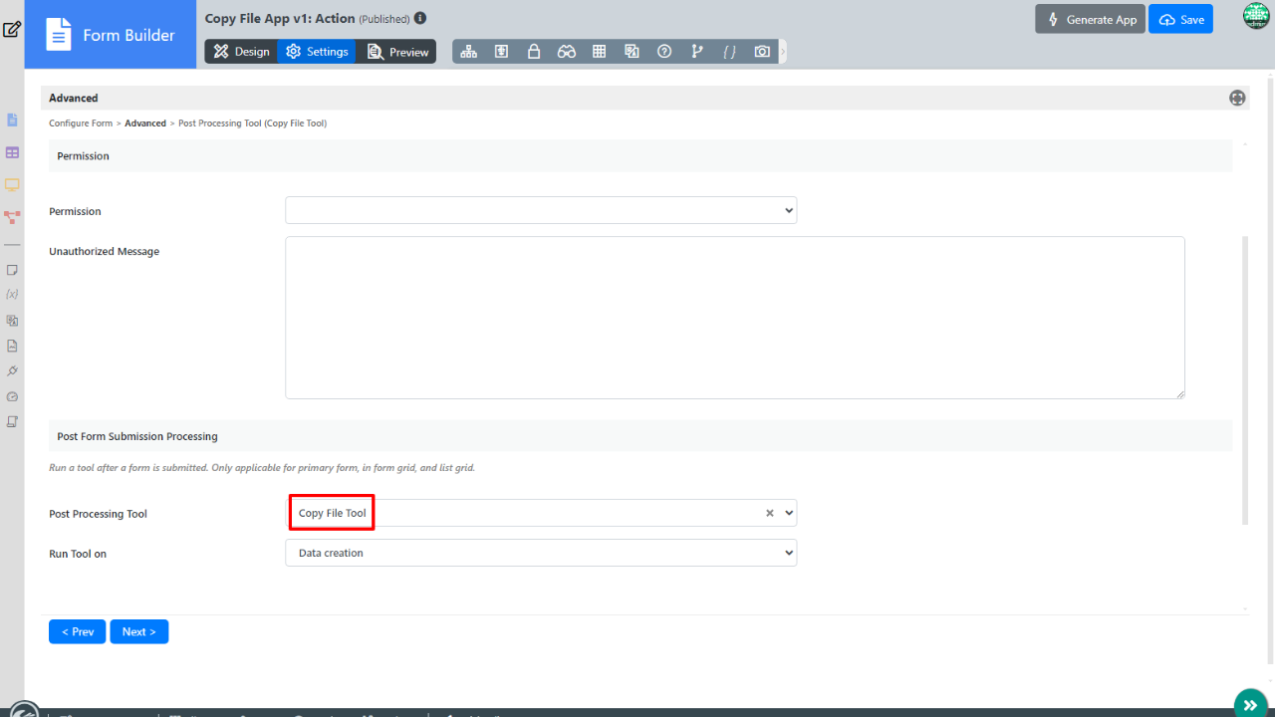The height and width of the screenshot is (717, 1275).
Task: Click inside the Unauthorized Message text area
Action: pos(734,317)
